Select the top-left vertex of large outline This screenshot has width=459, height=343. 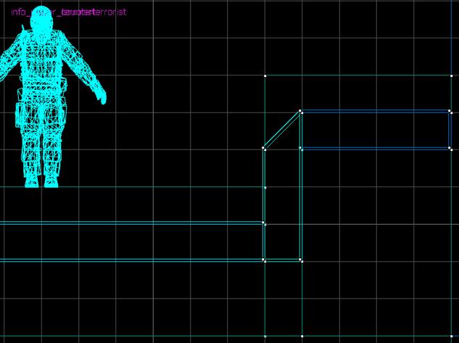[x=265, y=75]
